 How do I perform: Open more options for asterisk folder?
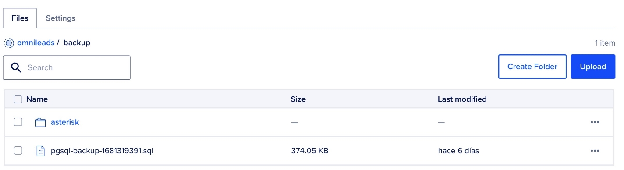click(x=595, y=122)
